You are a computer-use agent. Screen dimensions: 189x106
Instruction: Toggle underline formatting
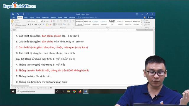(32, 24)
